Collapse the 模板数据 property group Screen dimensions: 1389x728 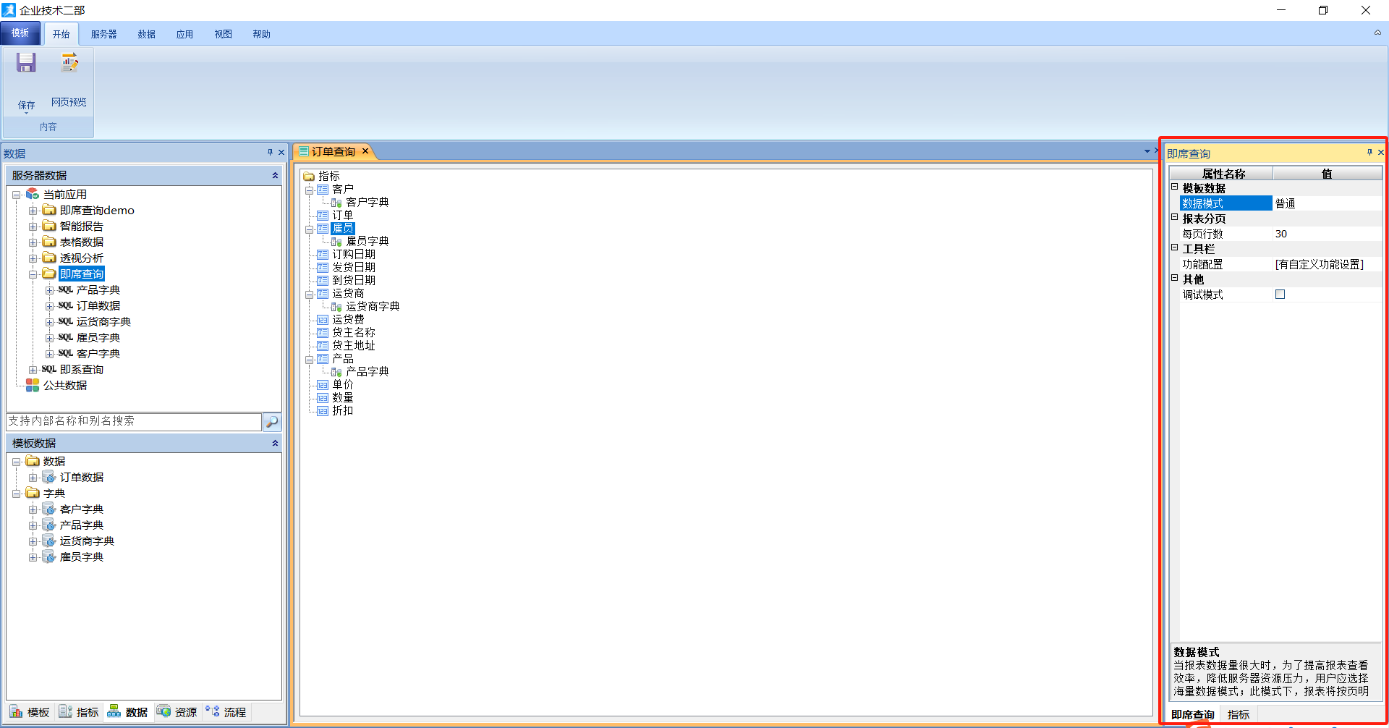[1175, 187]
